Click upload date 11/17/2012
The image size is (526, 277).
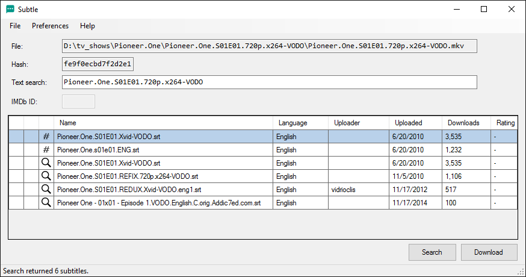410,190
